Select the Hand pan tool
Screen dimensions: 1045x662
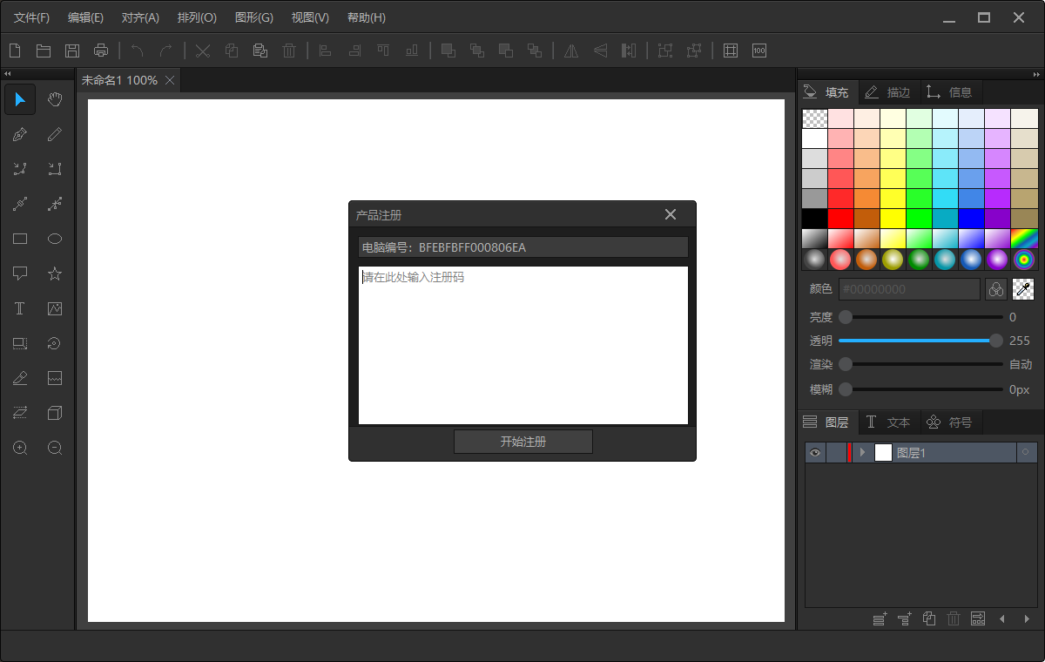tap(55, 99)
